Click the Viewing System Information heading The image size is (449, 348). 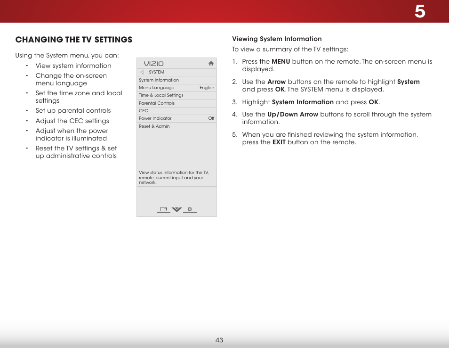[277, 39]
